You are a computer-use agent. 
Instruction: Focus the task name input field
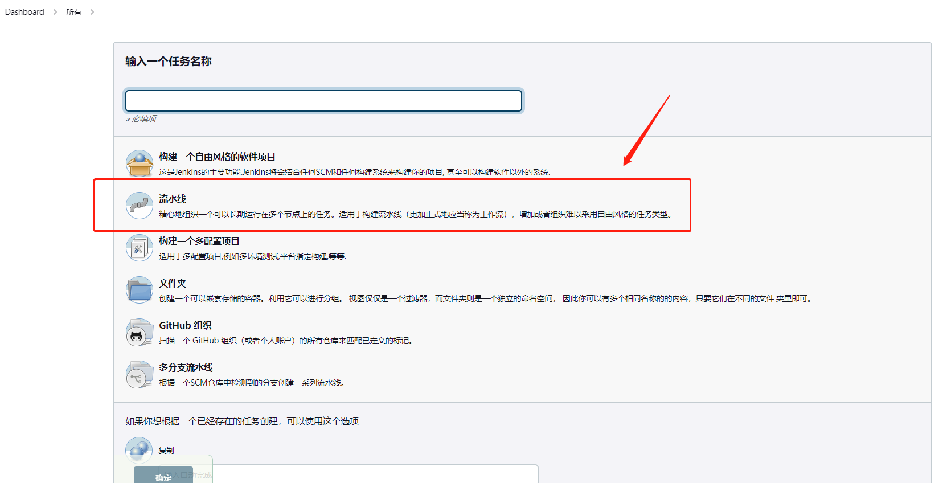pyautogui.click(x=323, y=101)
